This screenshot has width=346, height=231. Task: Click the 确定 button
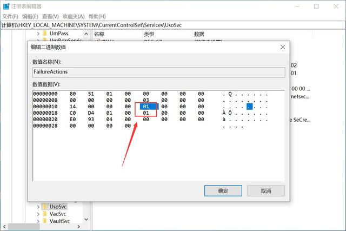(x=223, y=191)
